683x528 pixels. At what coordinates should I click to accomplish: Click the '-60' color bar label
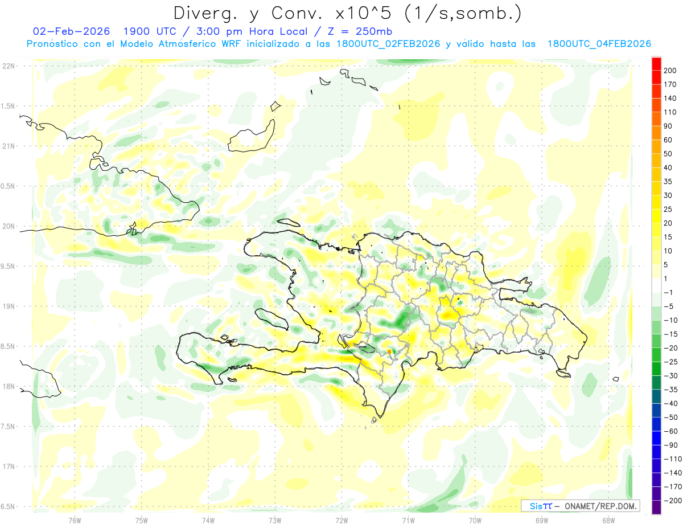pyautogui.click(x=670, y=431)
